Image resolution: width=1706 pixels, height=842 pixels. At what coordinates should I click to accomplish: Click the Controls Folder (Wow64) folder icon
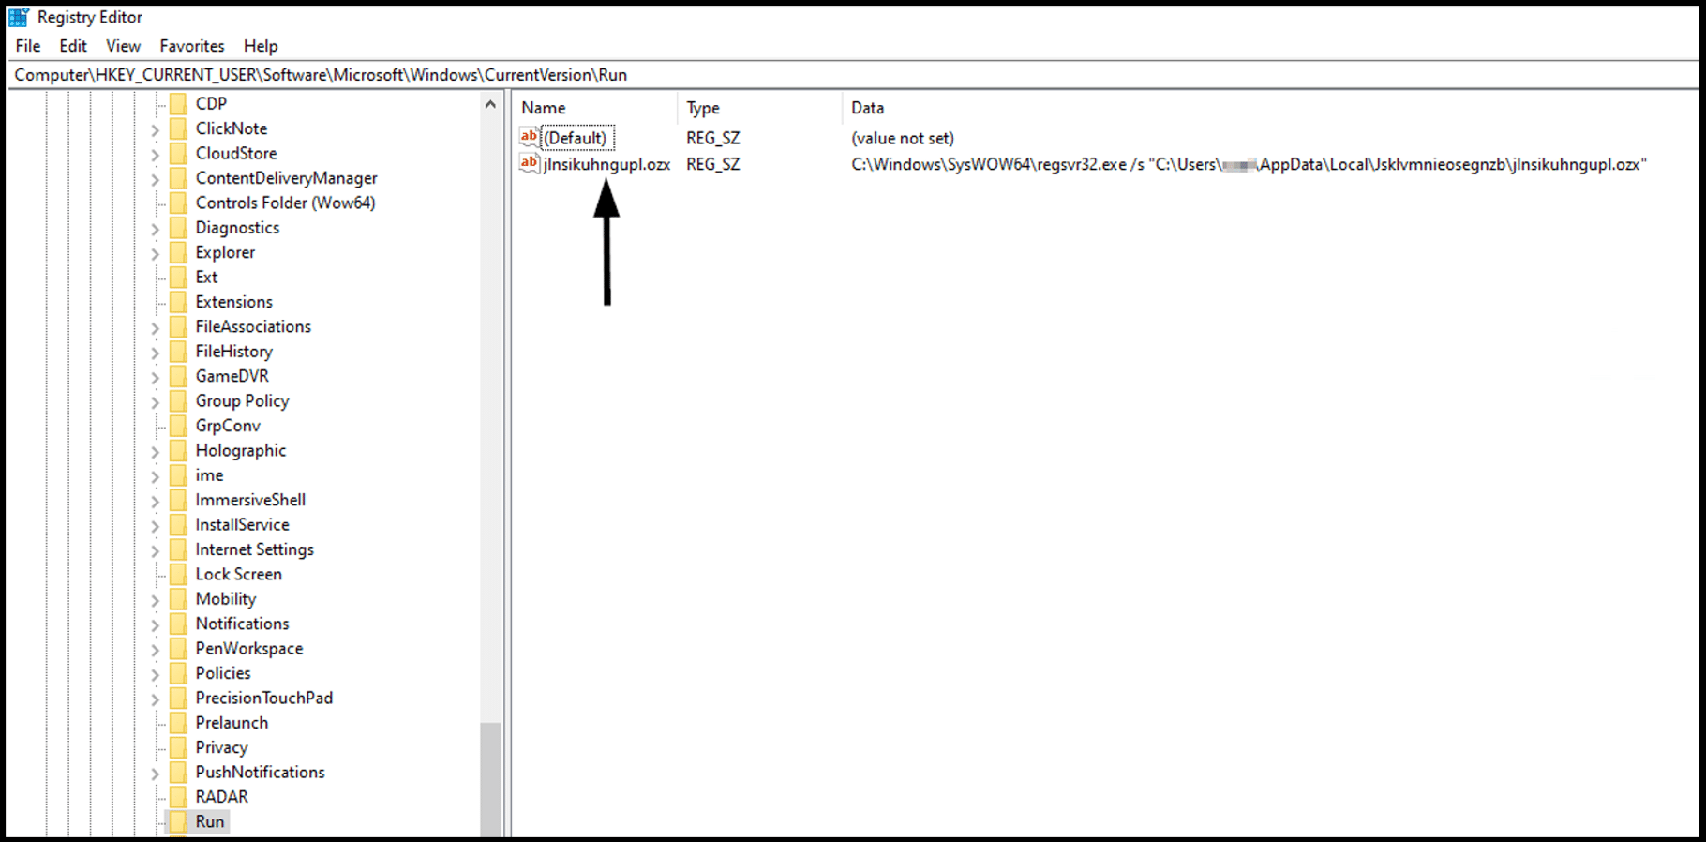[178, 203]
